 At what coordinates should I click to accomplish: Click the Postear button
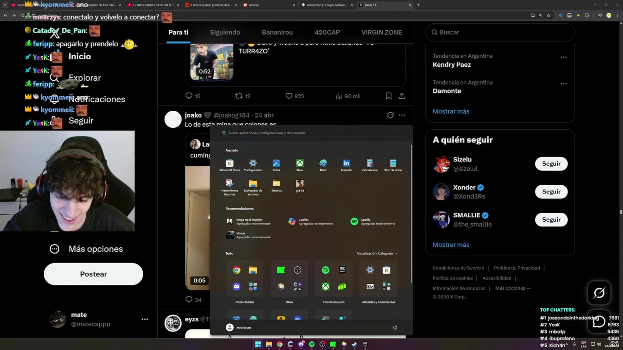click(93, 274)
